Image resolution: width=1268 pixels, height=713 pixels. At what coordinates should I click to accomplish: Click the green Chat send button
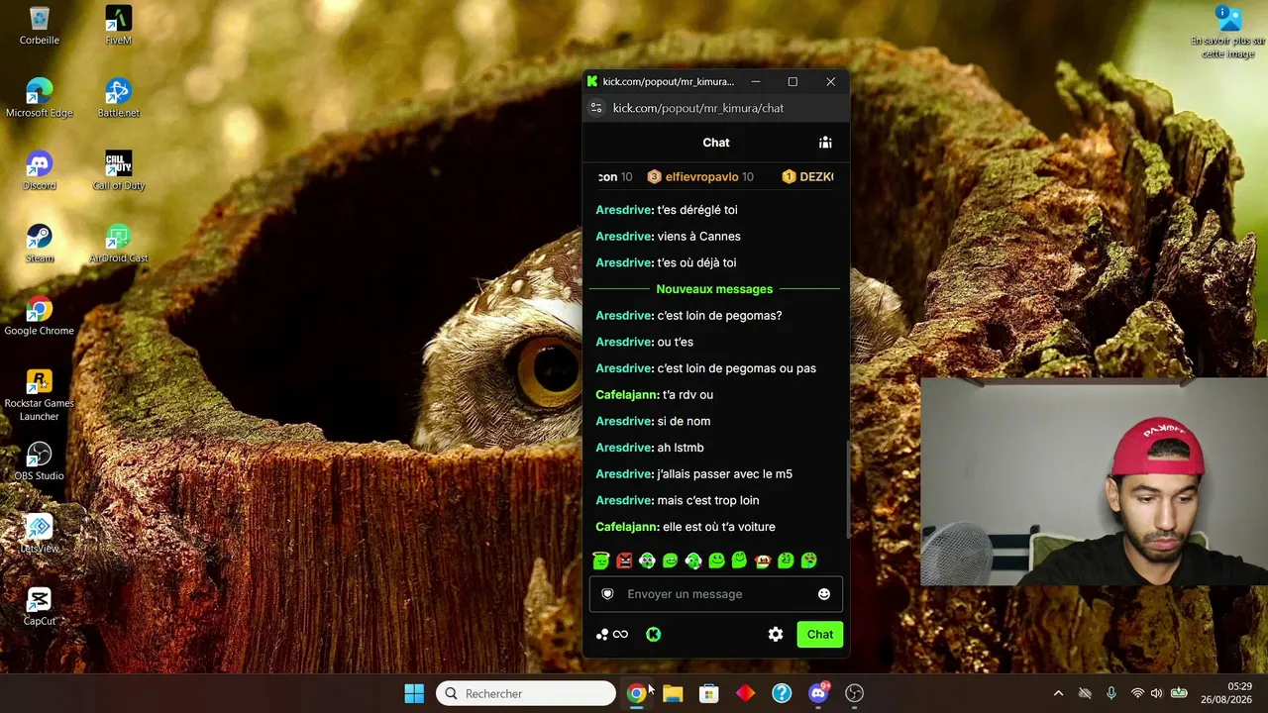820,635
